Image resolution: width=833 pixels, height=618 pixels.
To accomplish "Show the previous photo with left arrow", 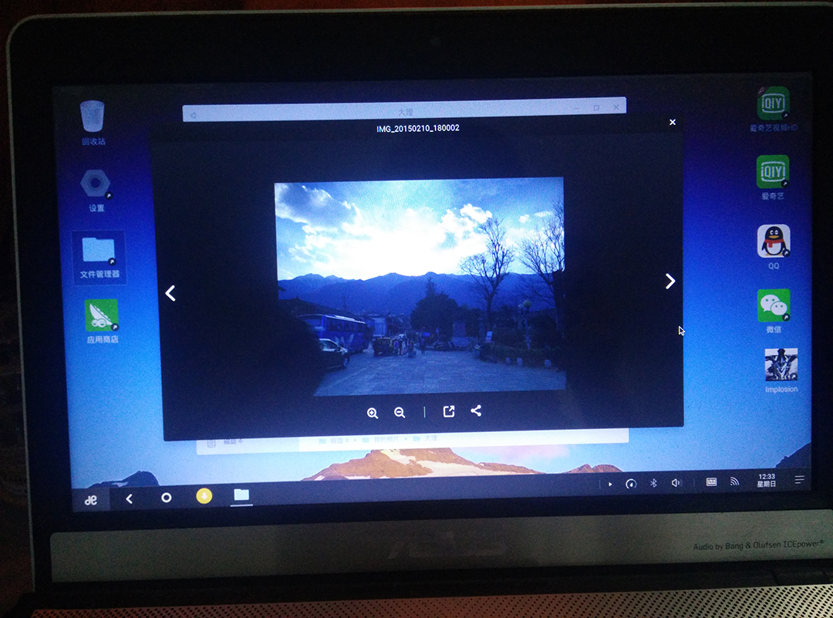I will click(x=170, y=292).
